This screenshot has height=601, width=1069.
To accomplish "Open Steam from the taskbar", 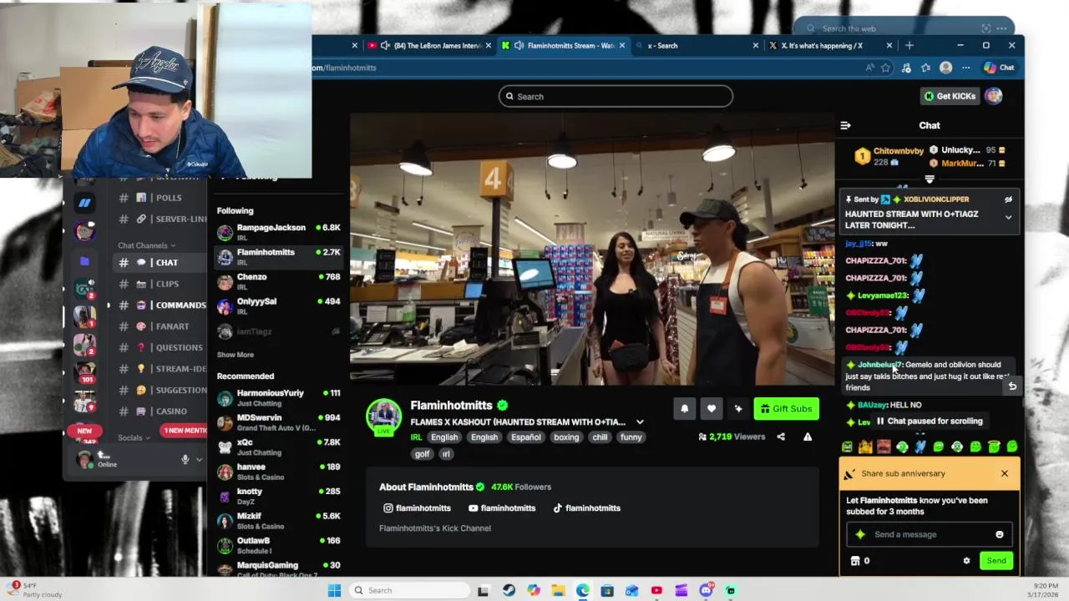I will [x=509, y=590].
